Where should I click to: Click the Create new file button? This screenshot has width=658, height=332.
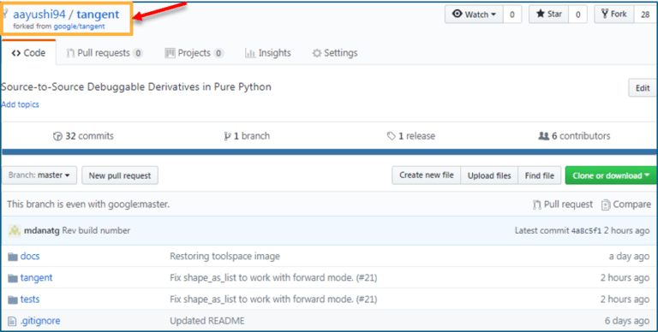coord(427,175)
